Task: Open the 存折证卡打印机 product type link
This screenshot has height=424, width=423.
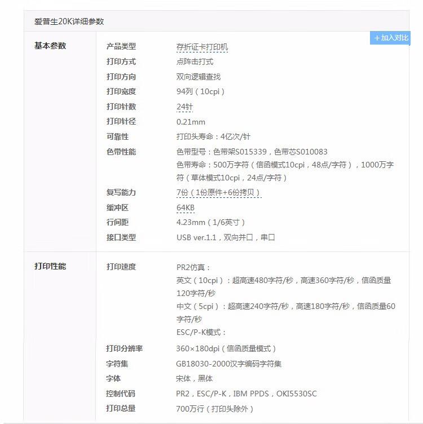Action: pyautogui.click(x=202, y=47)
